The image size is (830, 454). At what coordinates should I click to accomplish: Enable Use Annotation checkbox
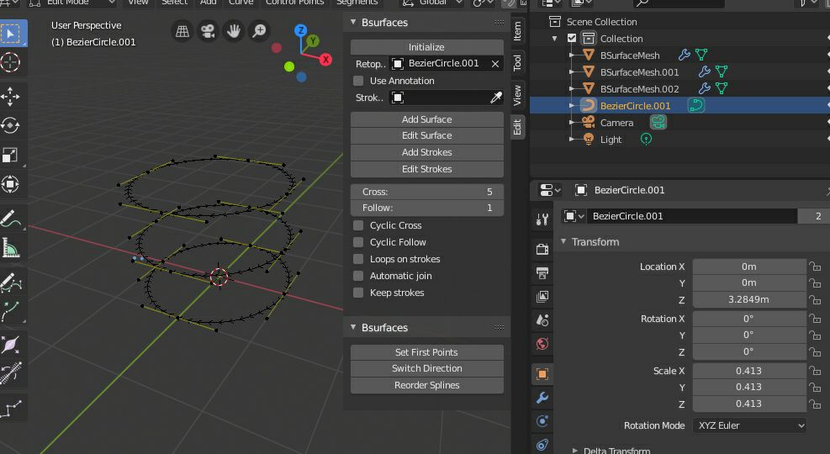pyautogui.click(x=358, y=81)
